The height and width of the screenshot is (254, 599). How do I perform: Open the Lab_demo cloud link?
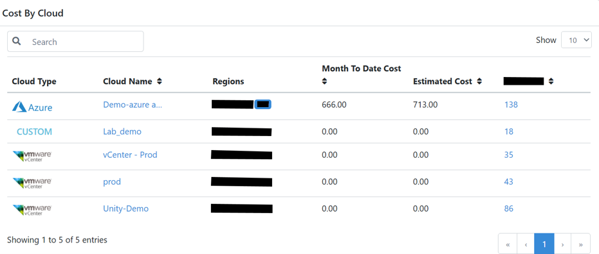pyautogui.click(x=122, y=131)
